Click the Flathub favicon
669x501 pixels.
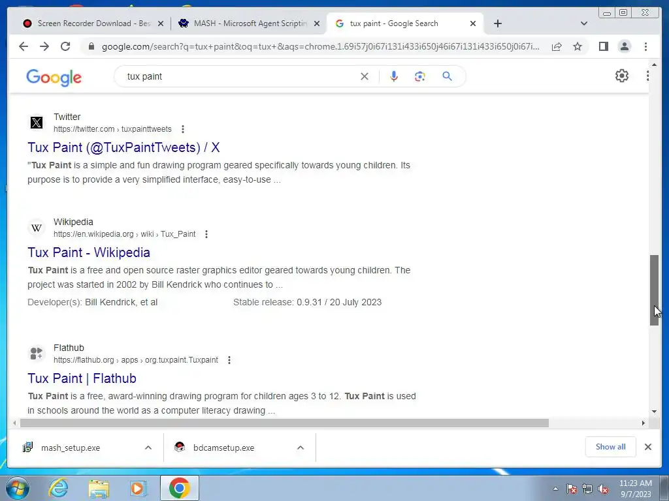pos(37,354)
